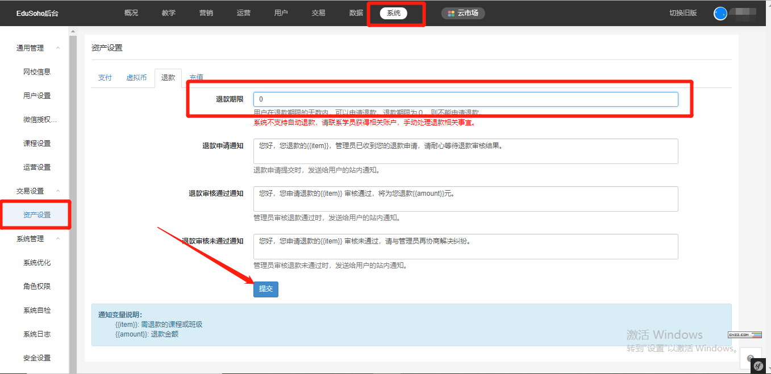Click into the 退款申请通知 text area
The width and height of the screenshot is (771, 374).
tap(465, 152)
